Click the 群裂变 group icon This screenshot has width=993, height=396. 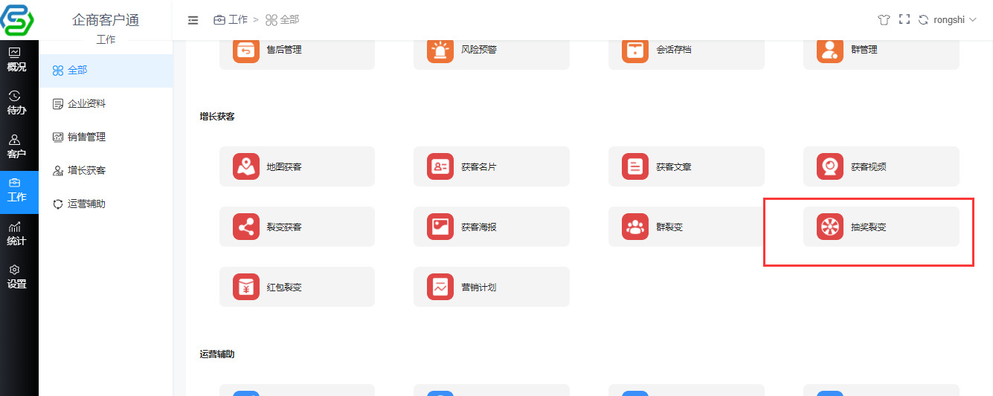635,227
